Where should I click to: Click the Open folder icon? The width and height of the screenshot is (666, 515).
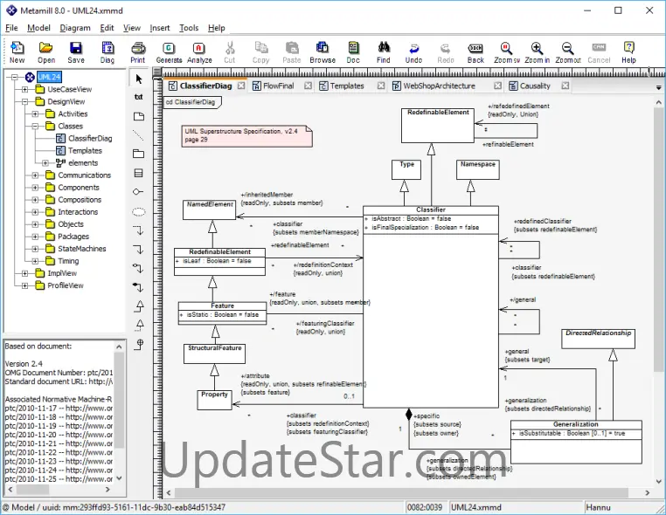pos(45,52)
